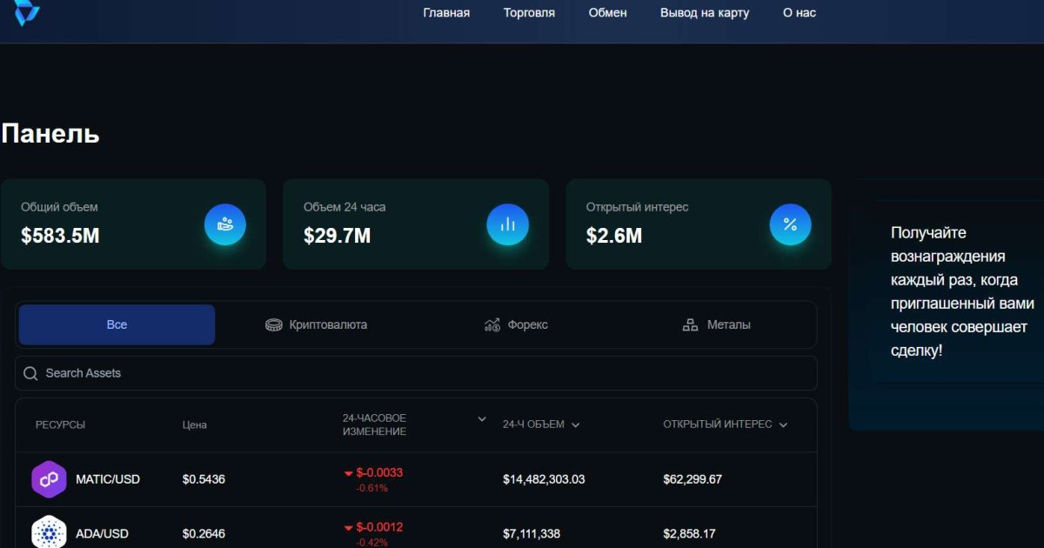The width and height of the screenshot is (1044, 548).
Task: Go to Главная in the navigation
Action: pos(446,13)
